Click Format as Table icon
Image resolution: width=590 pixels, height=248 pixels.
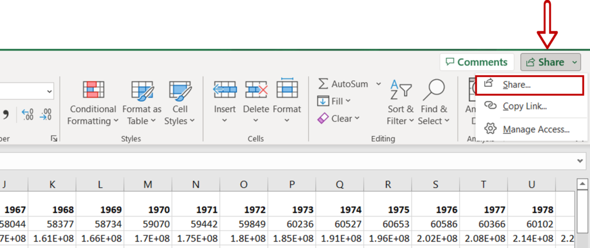click(x=142, y=91)
